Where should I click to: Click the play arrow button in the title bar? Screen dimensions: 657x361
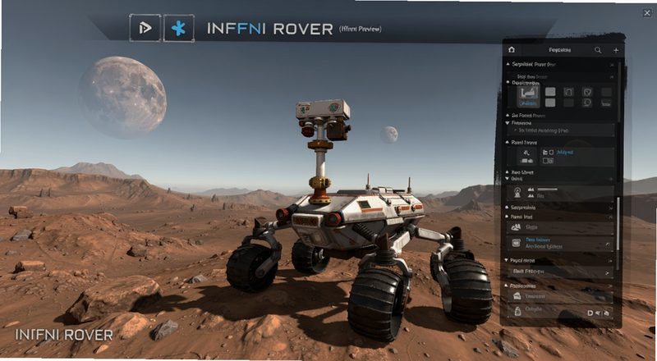click(x=145, y=28)
